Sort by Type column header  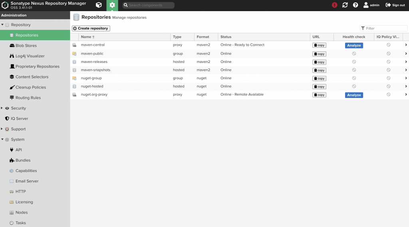(x=182, y=37)
